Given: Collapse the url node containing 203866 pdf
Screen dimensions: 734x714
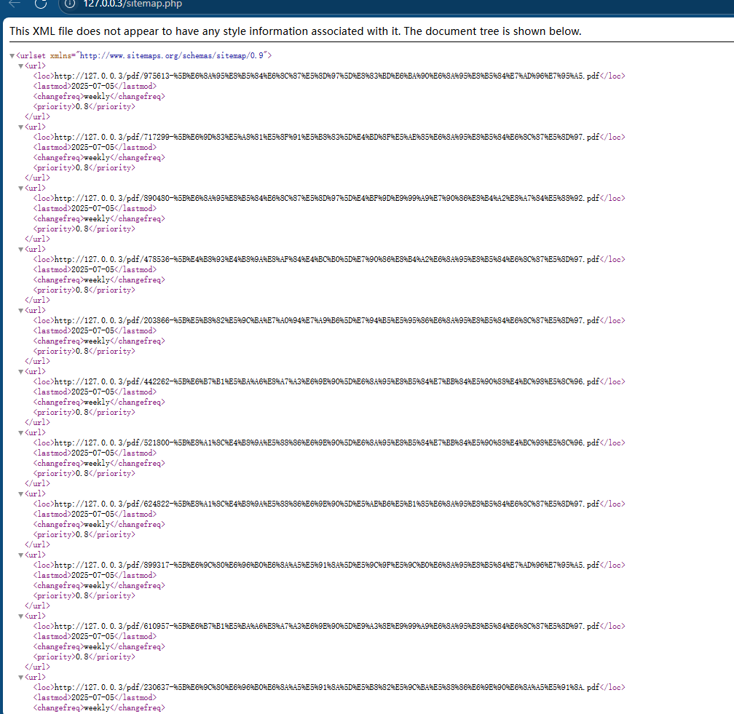Looking at the screenshot, I should (20, 311).
